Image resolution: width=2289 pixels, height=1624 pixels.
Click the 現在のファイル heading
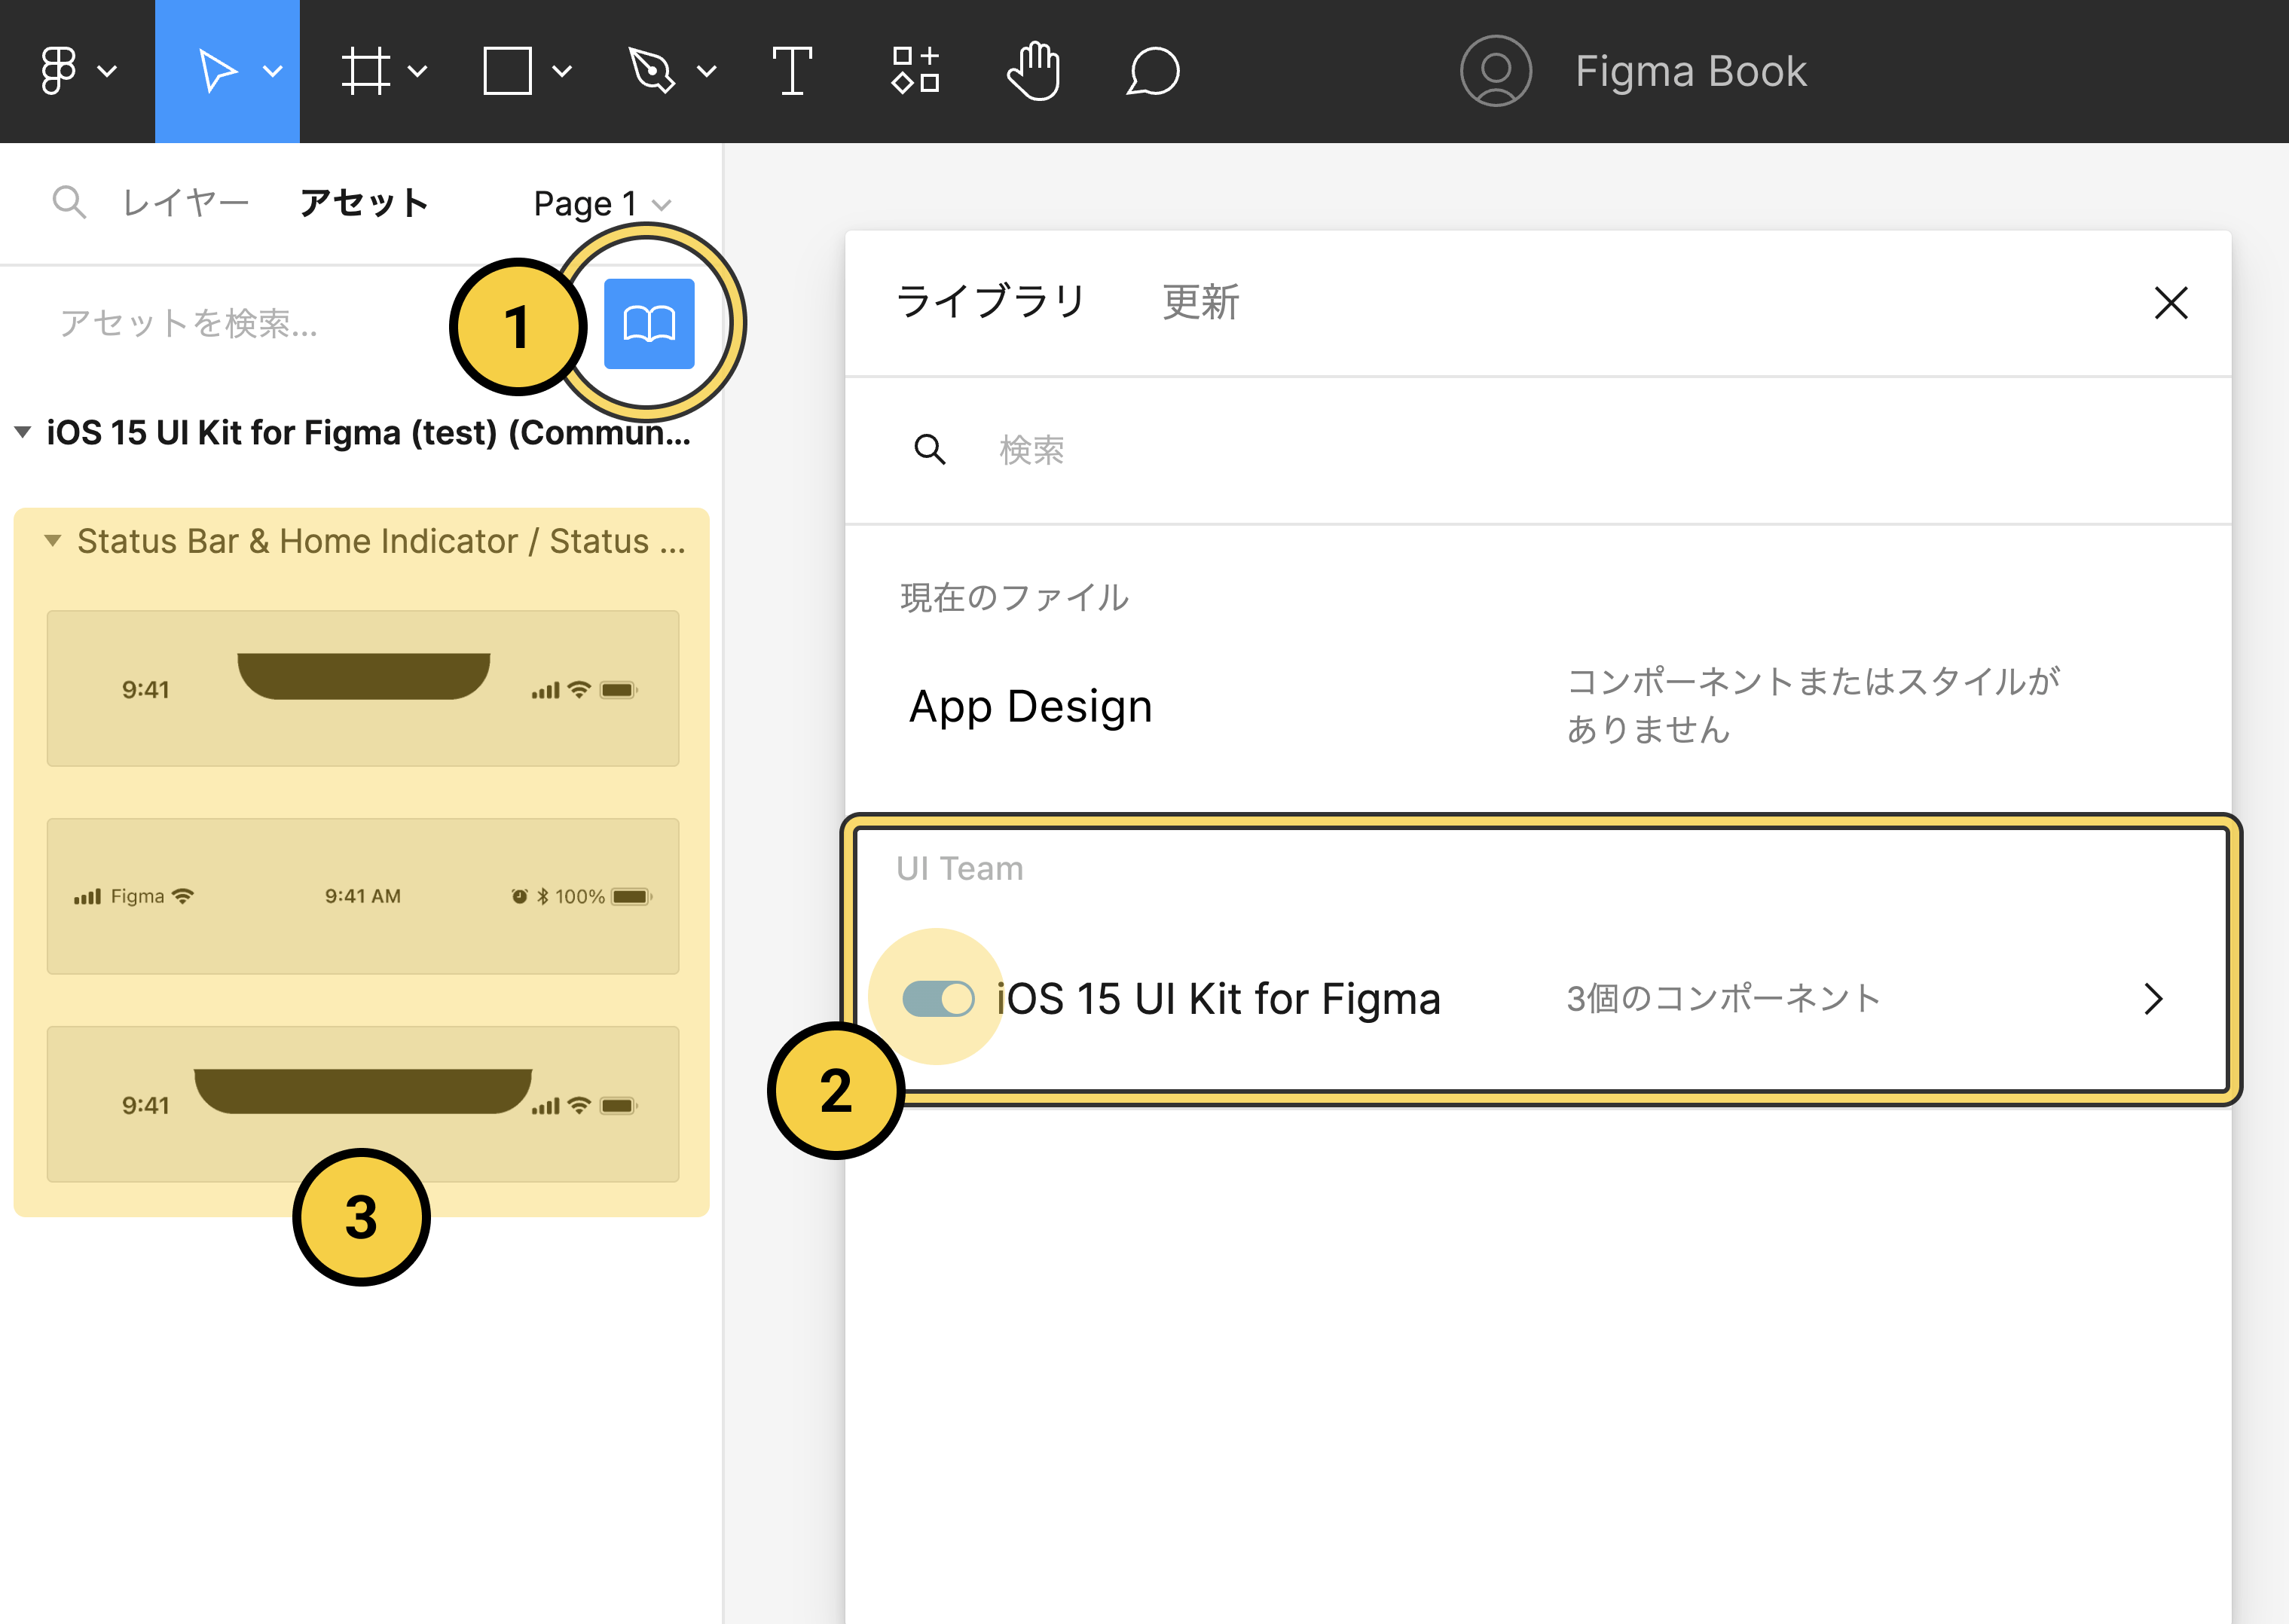pyautogui.click(x=1015, y=597)
